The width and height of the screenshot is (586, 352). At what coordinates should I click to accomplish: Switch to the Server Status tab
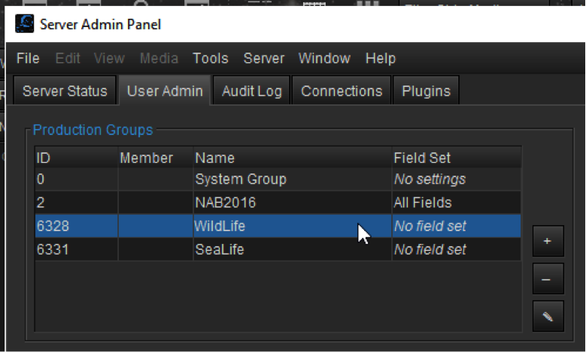65,91
